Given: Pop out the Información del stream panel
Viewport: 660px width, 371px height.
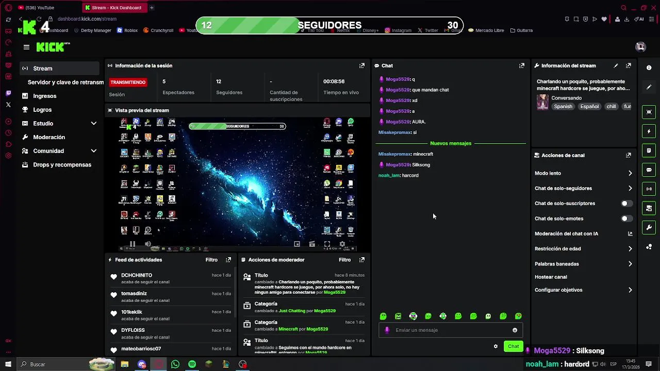Looking at the screenshot, I should [629, 66].
